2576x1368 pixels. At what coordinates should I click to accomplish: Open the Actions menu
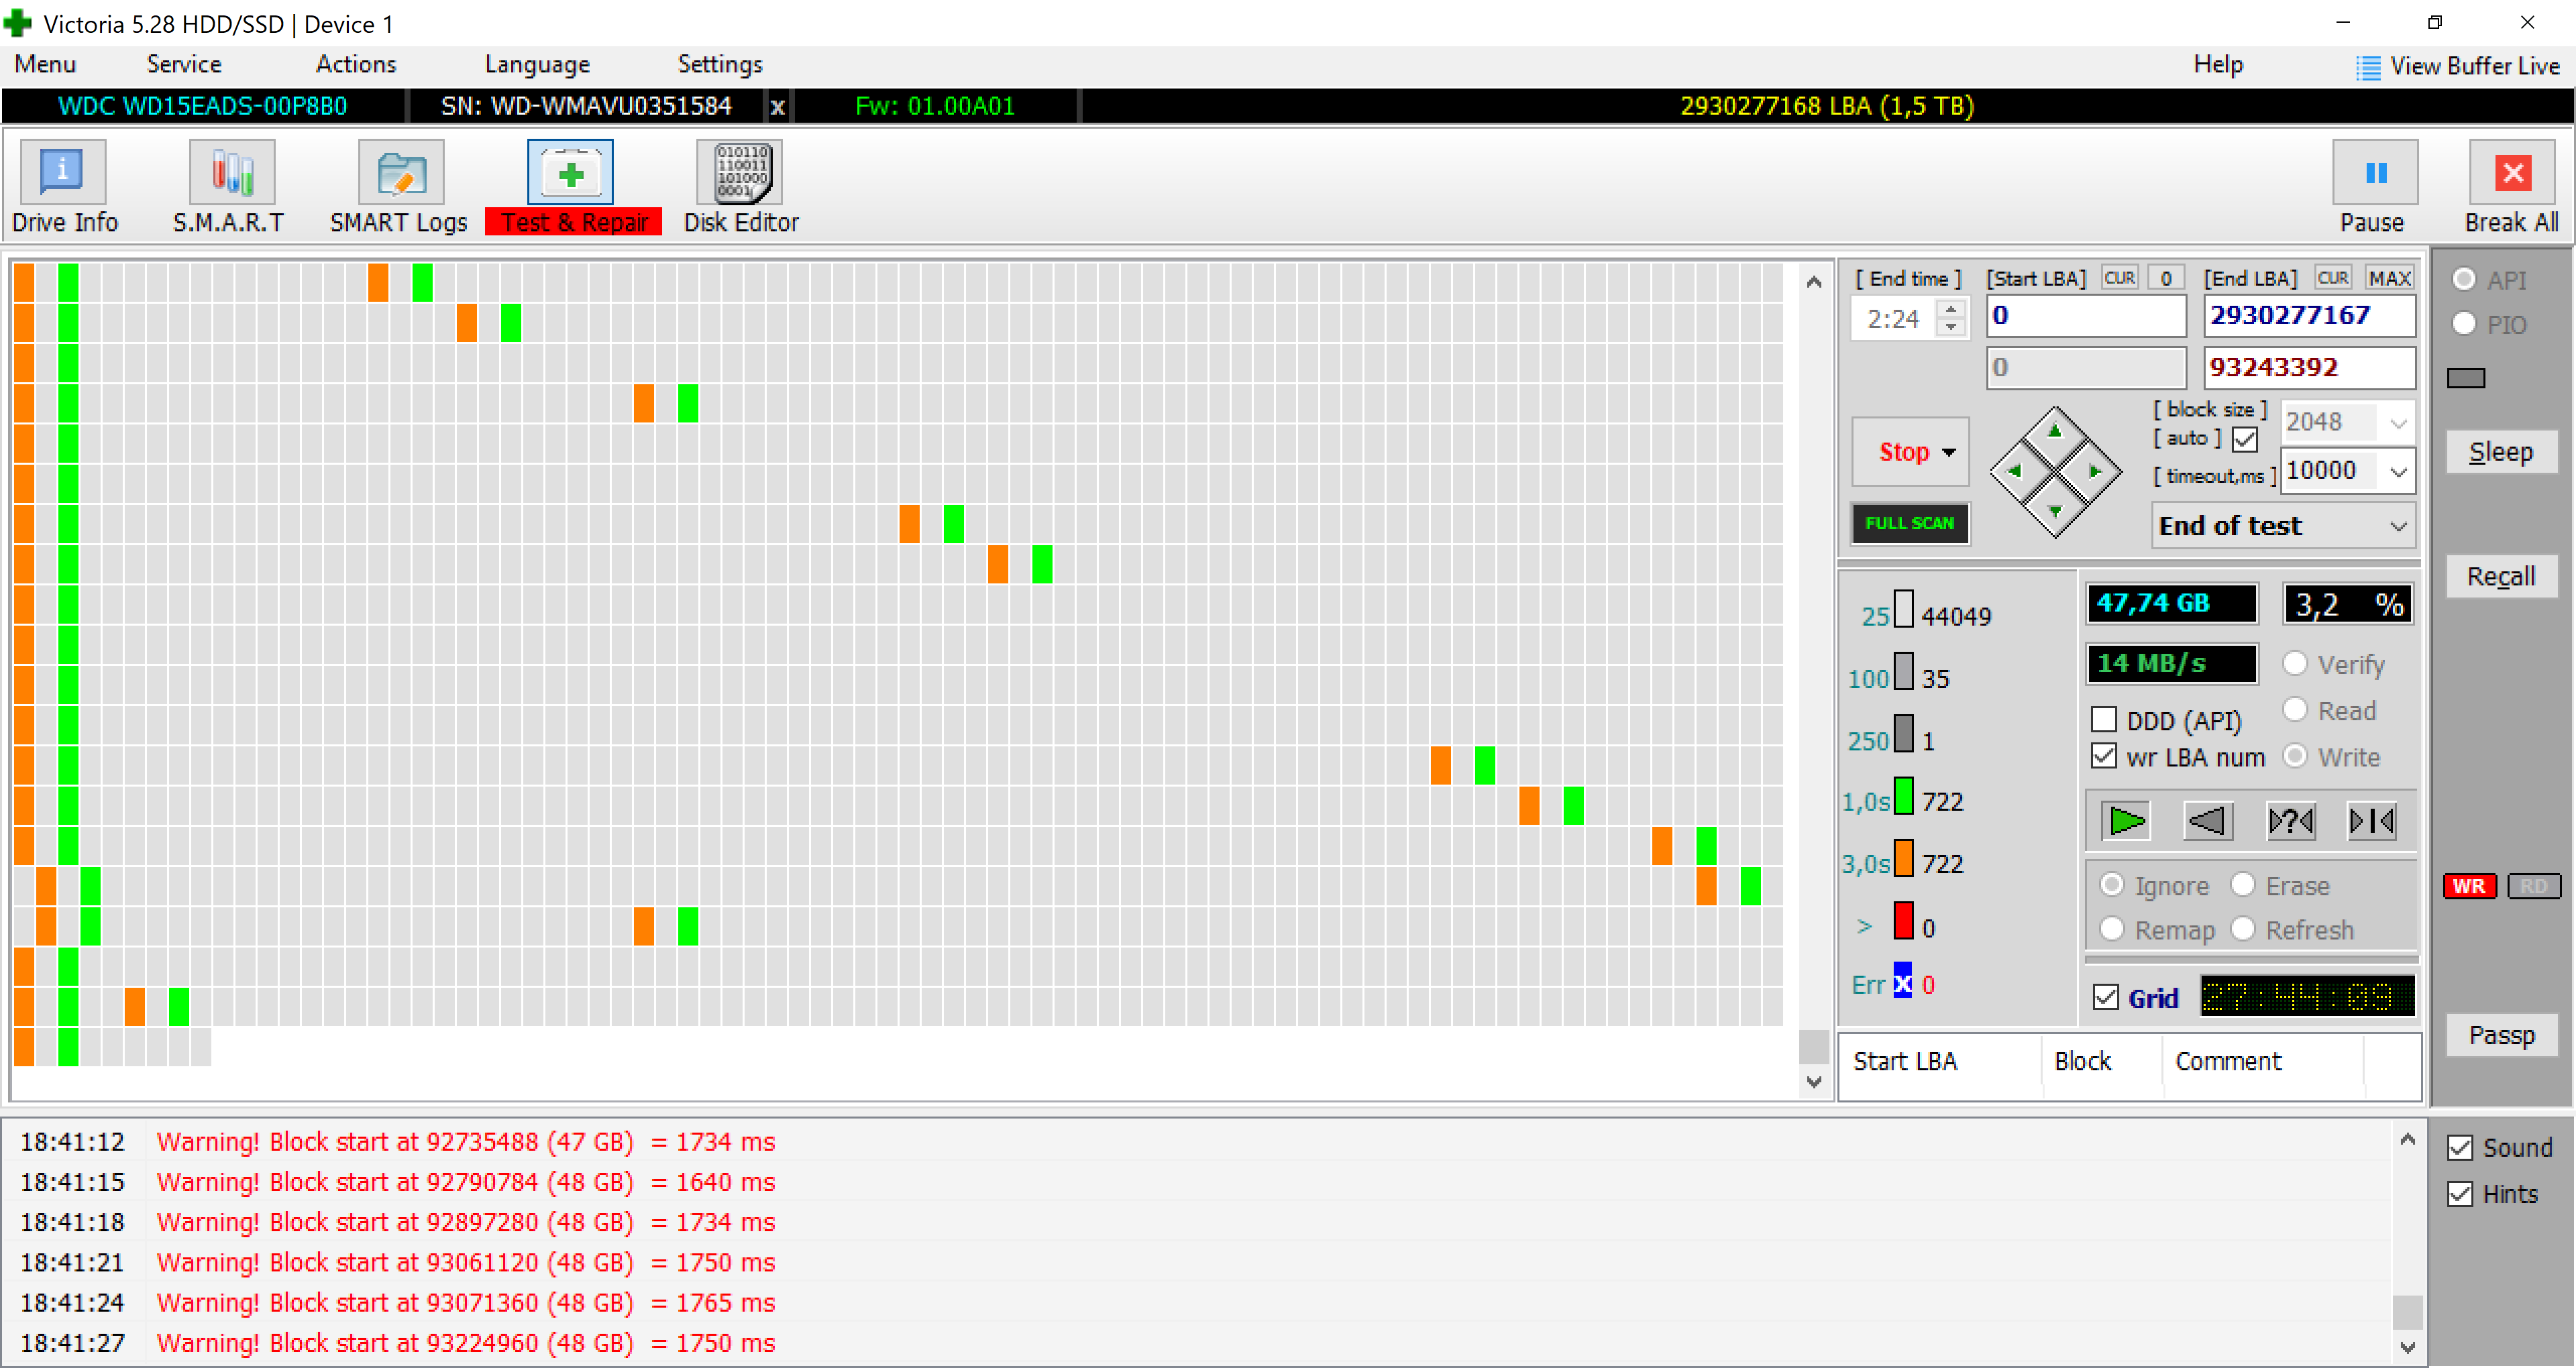click(356, 65)
